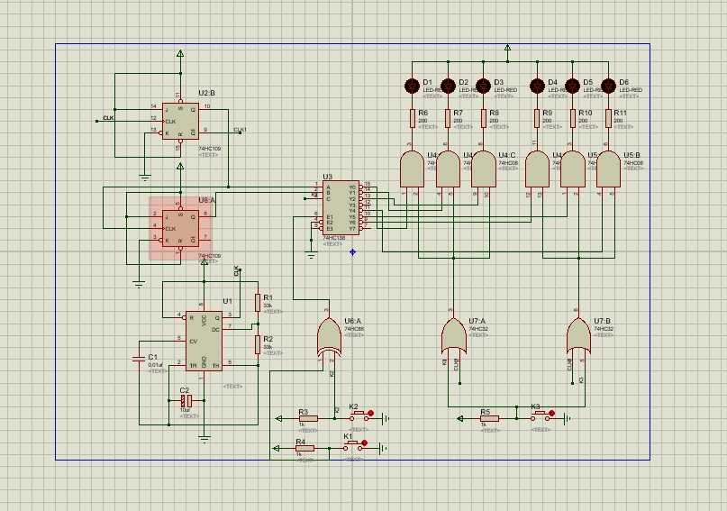Screen dimensions: 727x511
Task: Click the blue origin marker on canvas
Action: [x=352, y=251]
